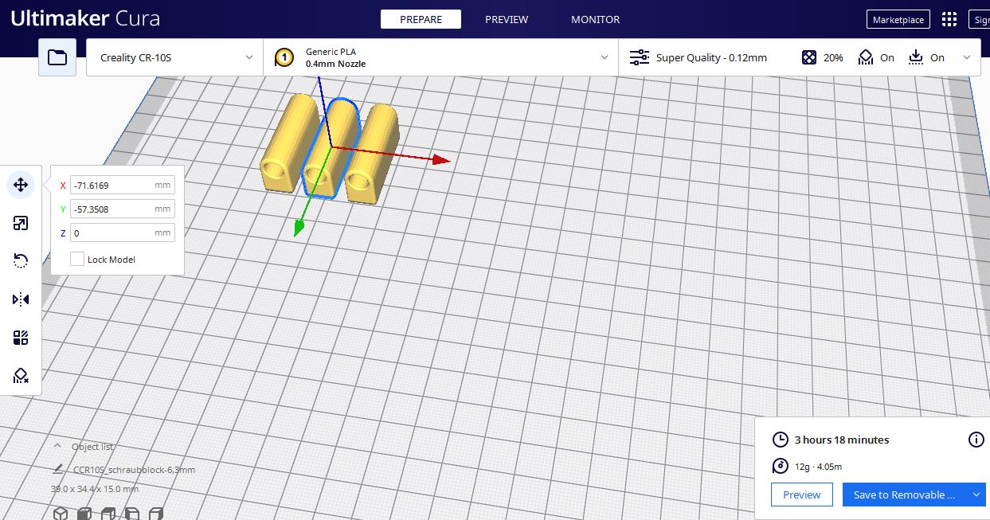990x520 pixels.
Task: Open the application switcher grid icon
Action: pos(949,20)
